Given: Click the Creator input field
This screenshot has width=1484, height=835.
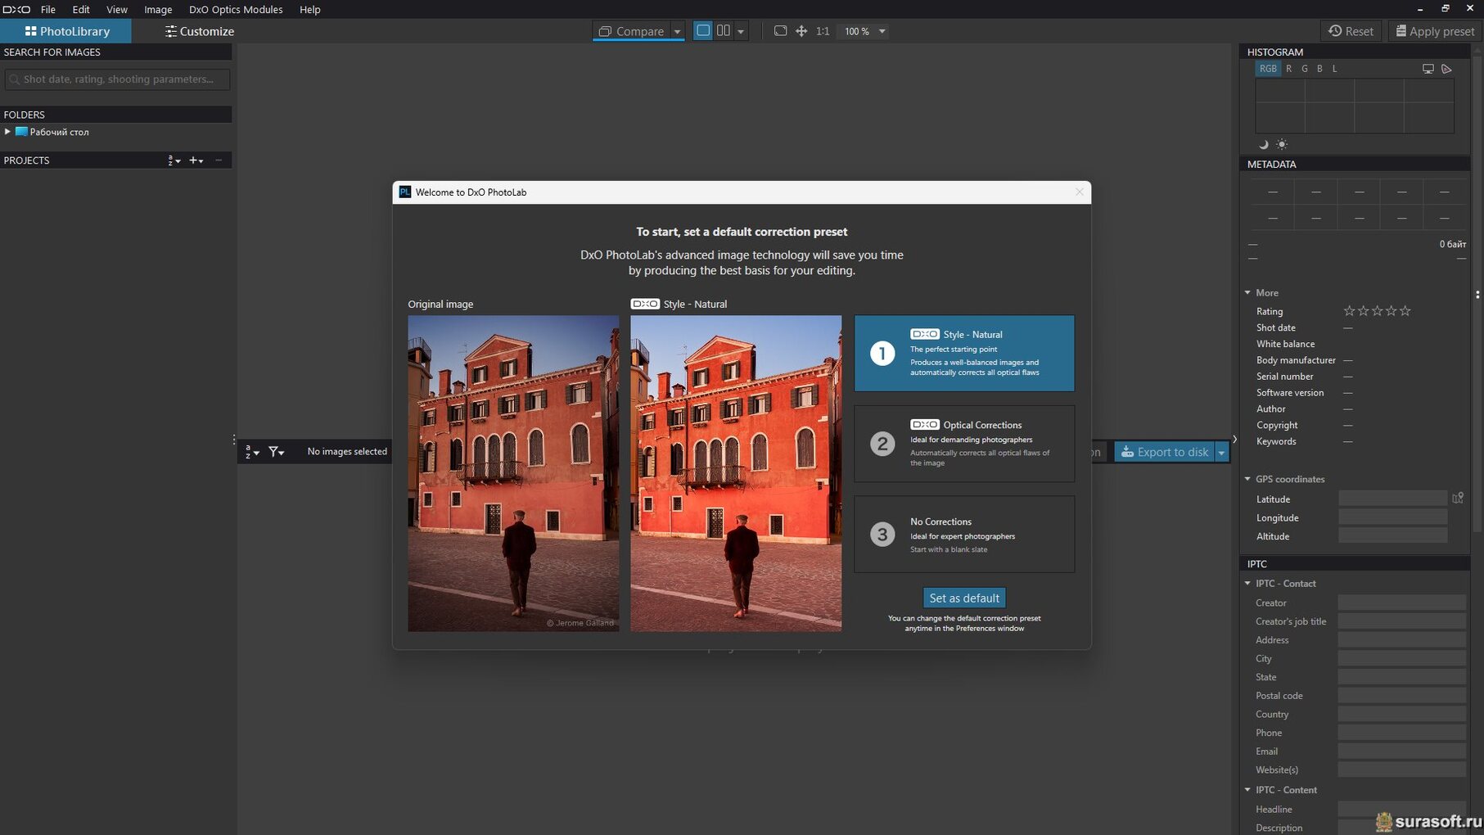Looking at the screenshot, I should pos(1401,603).
